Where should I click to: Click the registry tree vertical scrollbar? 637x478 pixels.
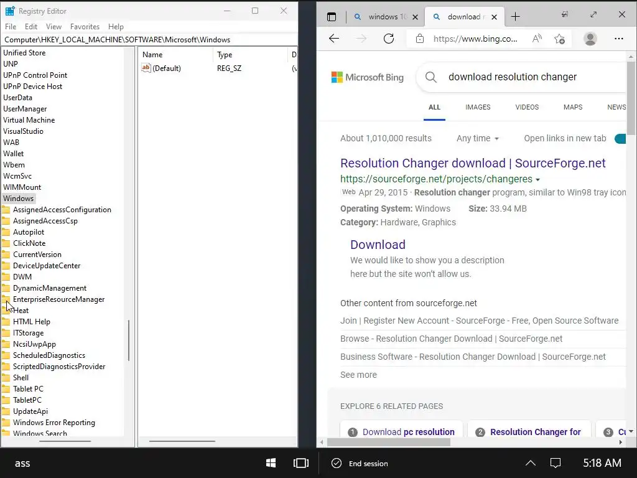coord(129,340)
